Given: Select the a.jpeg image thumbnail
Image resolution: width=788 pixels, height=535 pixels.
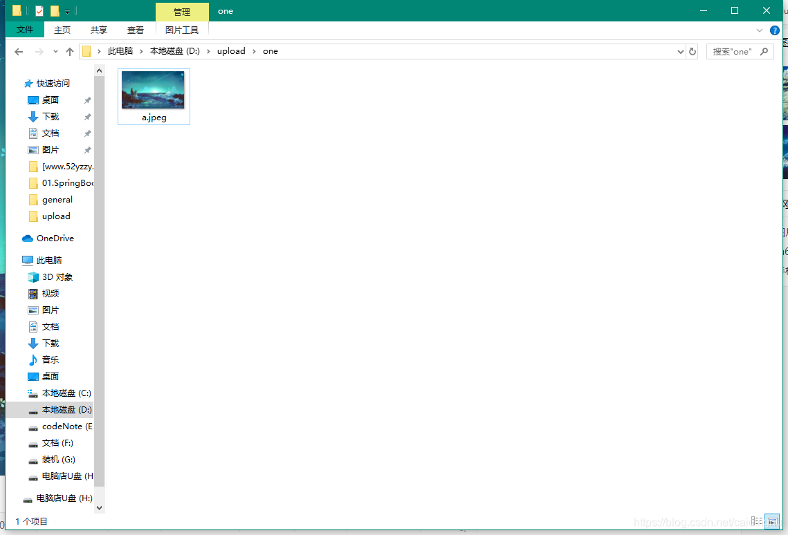Looking at the screenshot, I should (153, 89).
